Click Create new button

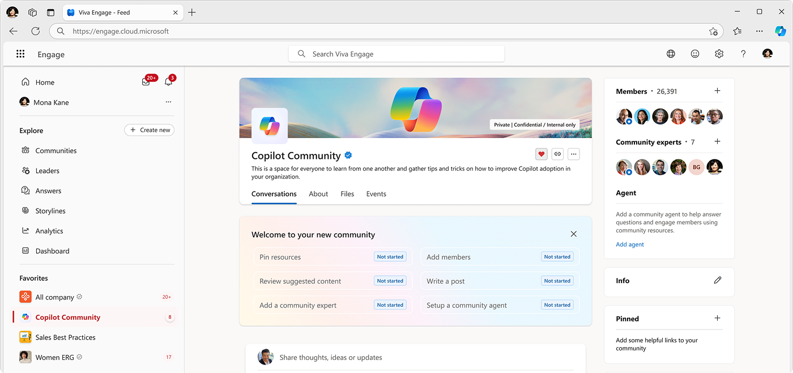coord(150,130)
